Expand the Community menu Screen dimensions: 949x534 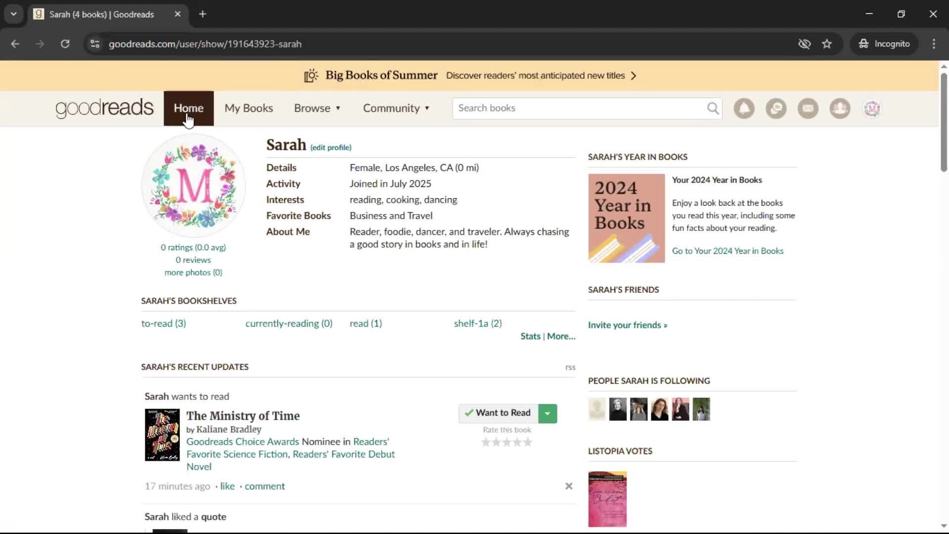(396, 108)
